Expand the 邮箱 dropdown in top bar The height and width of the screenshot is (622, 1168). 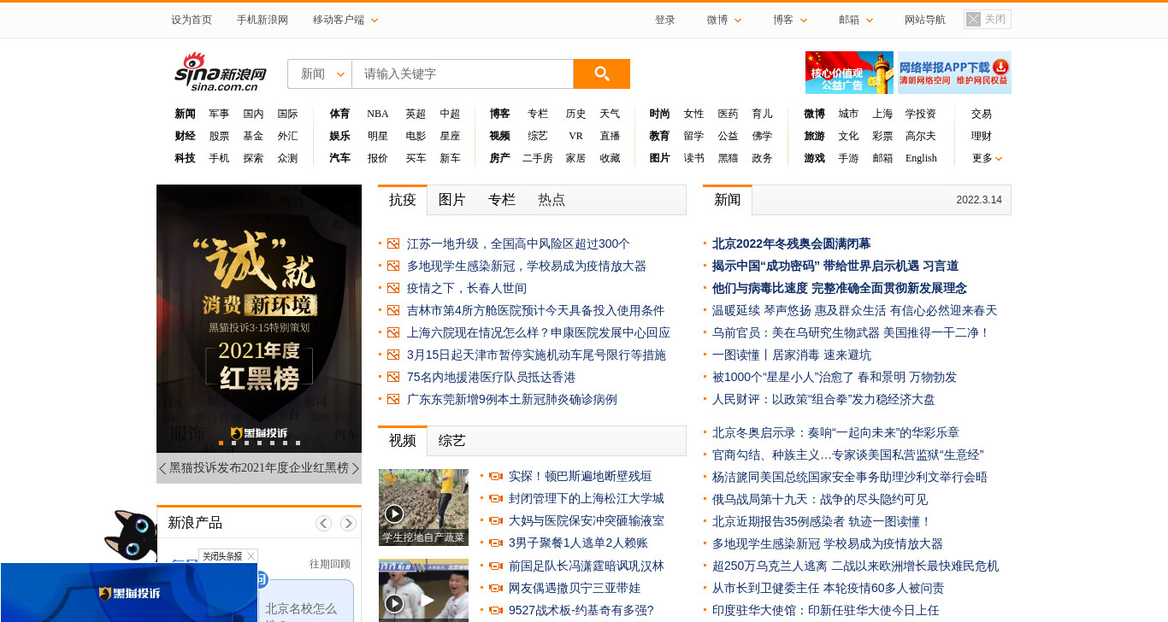(x=856, y=20)
